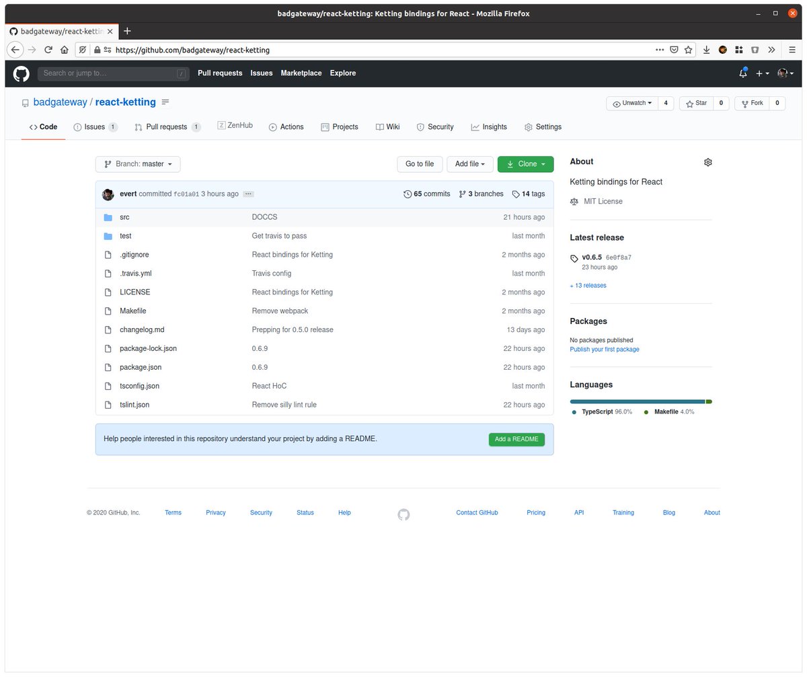807x677 pixels.
Task: Open the changelog.md file
Action: pos(142,330)
